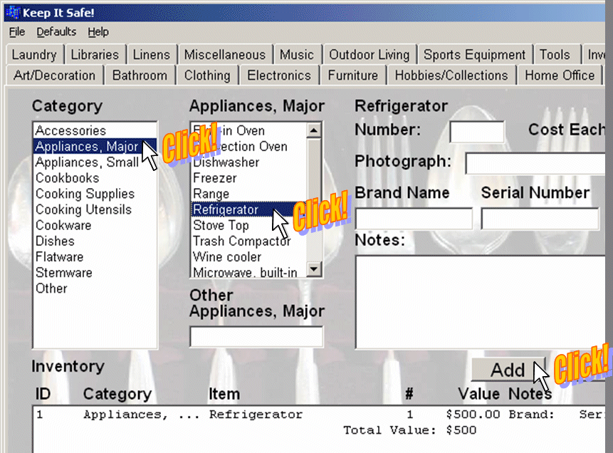The width and height of the screenshot is (613, 453).
Task: Open the Defaults menu
Action: [56, 31]
